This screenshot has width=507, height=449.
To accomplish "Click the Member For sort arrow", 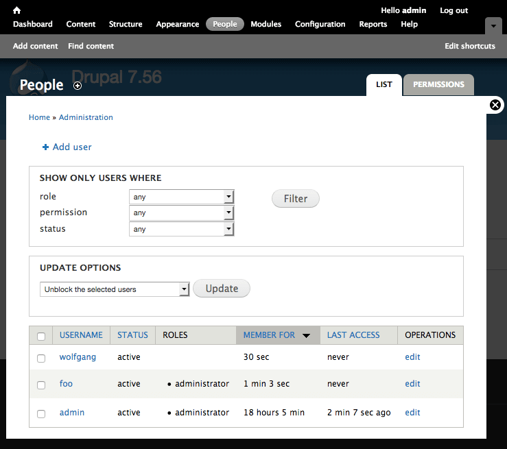I will click(x=306, y=335).
